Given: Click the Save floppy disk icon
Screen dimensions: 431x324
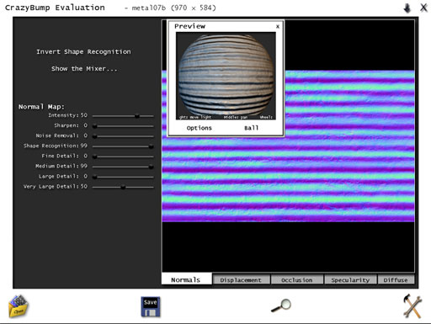Looking at the screenshot, I should coord(151,306).
